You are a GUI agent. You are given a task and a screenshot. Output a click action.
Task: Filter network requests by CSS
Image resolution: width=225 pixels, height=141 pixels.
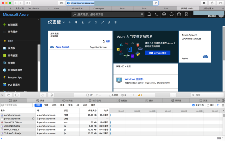[x=54, y=105]
